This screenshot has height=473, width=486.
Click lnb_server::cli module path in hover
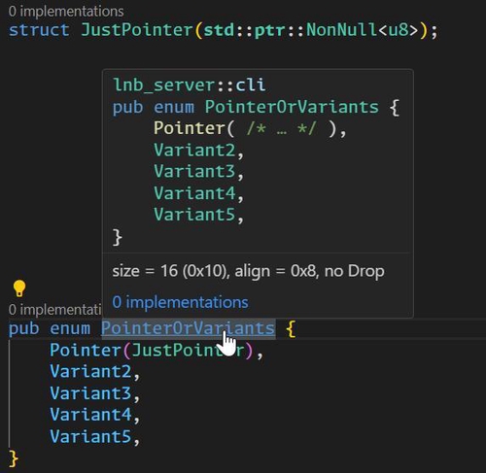click(190, 84)
